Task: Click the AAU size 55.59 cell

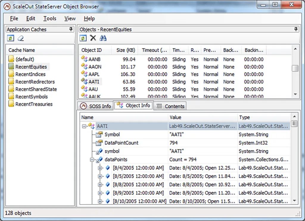Action: click(129, 89)
